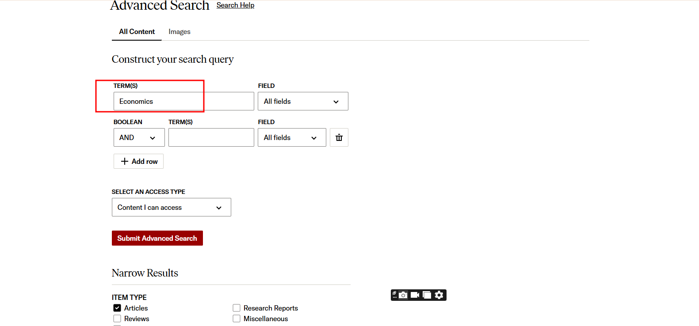Image resolution: width=699 pixels, height=326 pixels.
Task: Check the Reviews item type checkbox
Action: tap(117, 318)
